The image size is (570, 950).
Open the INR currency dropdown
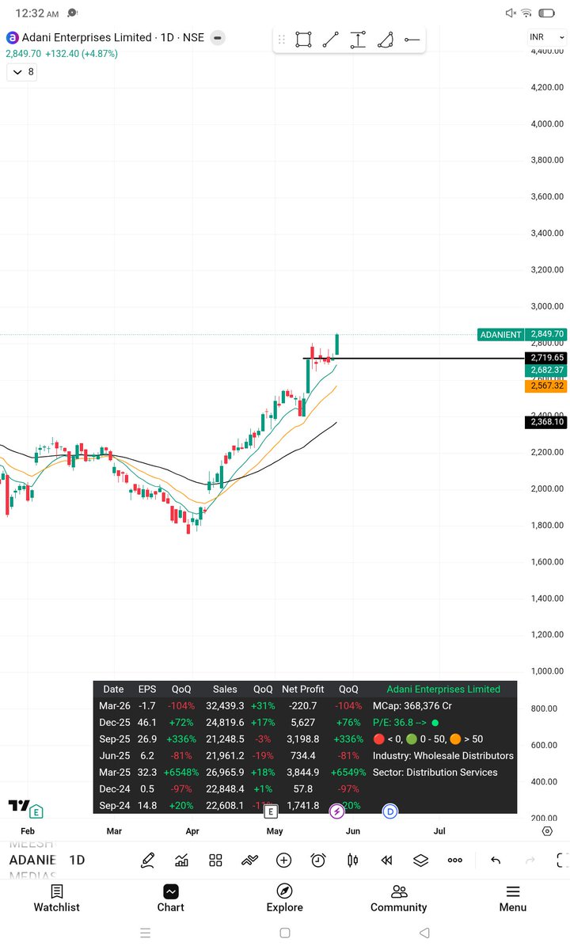click(x=547, y=38)
